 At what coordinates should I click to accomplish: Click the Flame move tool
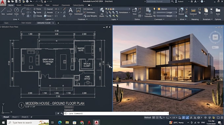tap(38, 9)
